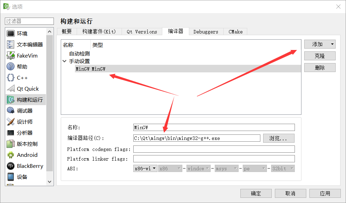Click the 删除 delete button
This screenshot has height=203, width=346.
click(320, 68)
